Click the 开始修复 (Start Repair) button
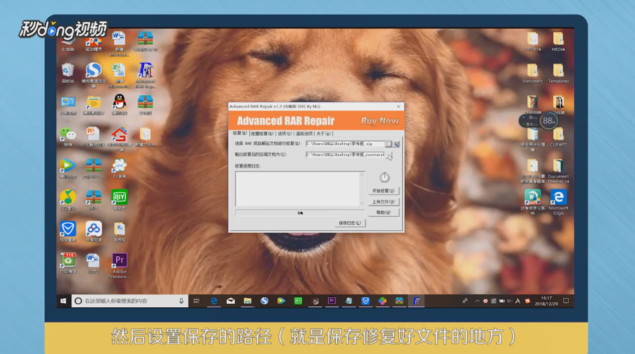 tap(383, 191)
